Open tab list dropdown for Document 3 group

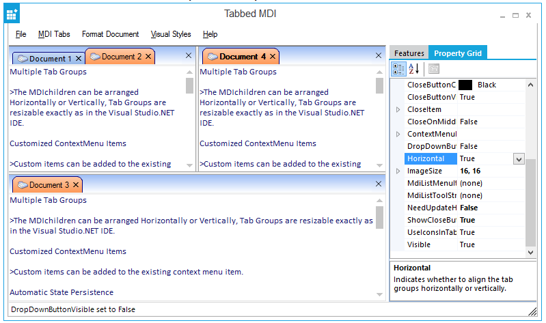click(x=367, y=184)
